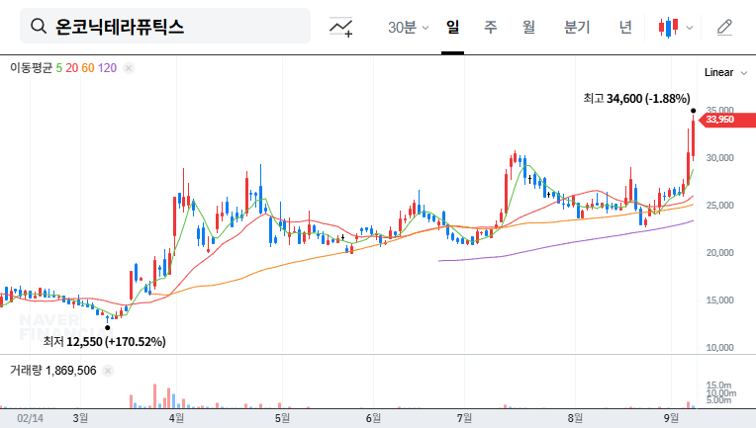Viewport: 756px width, 428px height.
Task: Click the 20,000 price axis label
Action: pyautogui.click(x=719, y=253)
